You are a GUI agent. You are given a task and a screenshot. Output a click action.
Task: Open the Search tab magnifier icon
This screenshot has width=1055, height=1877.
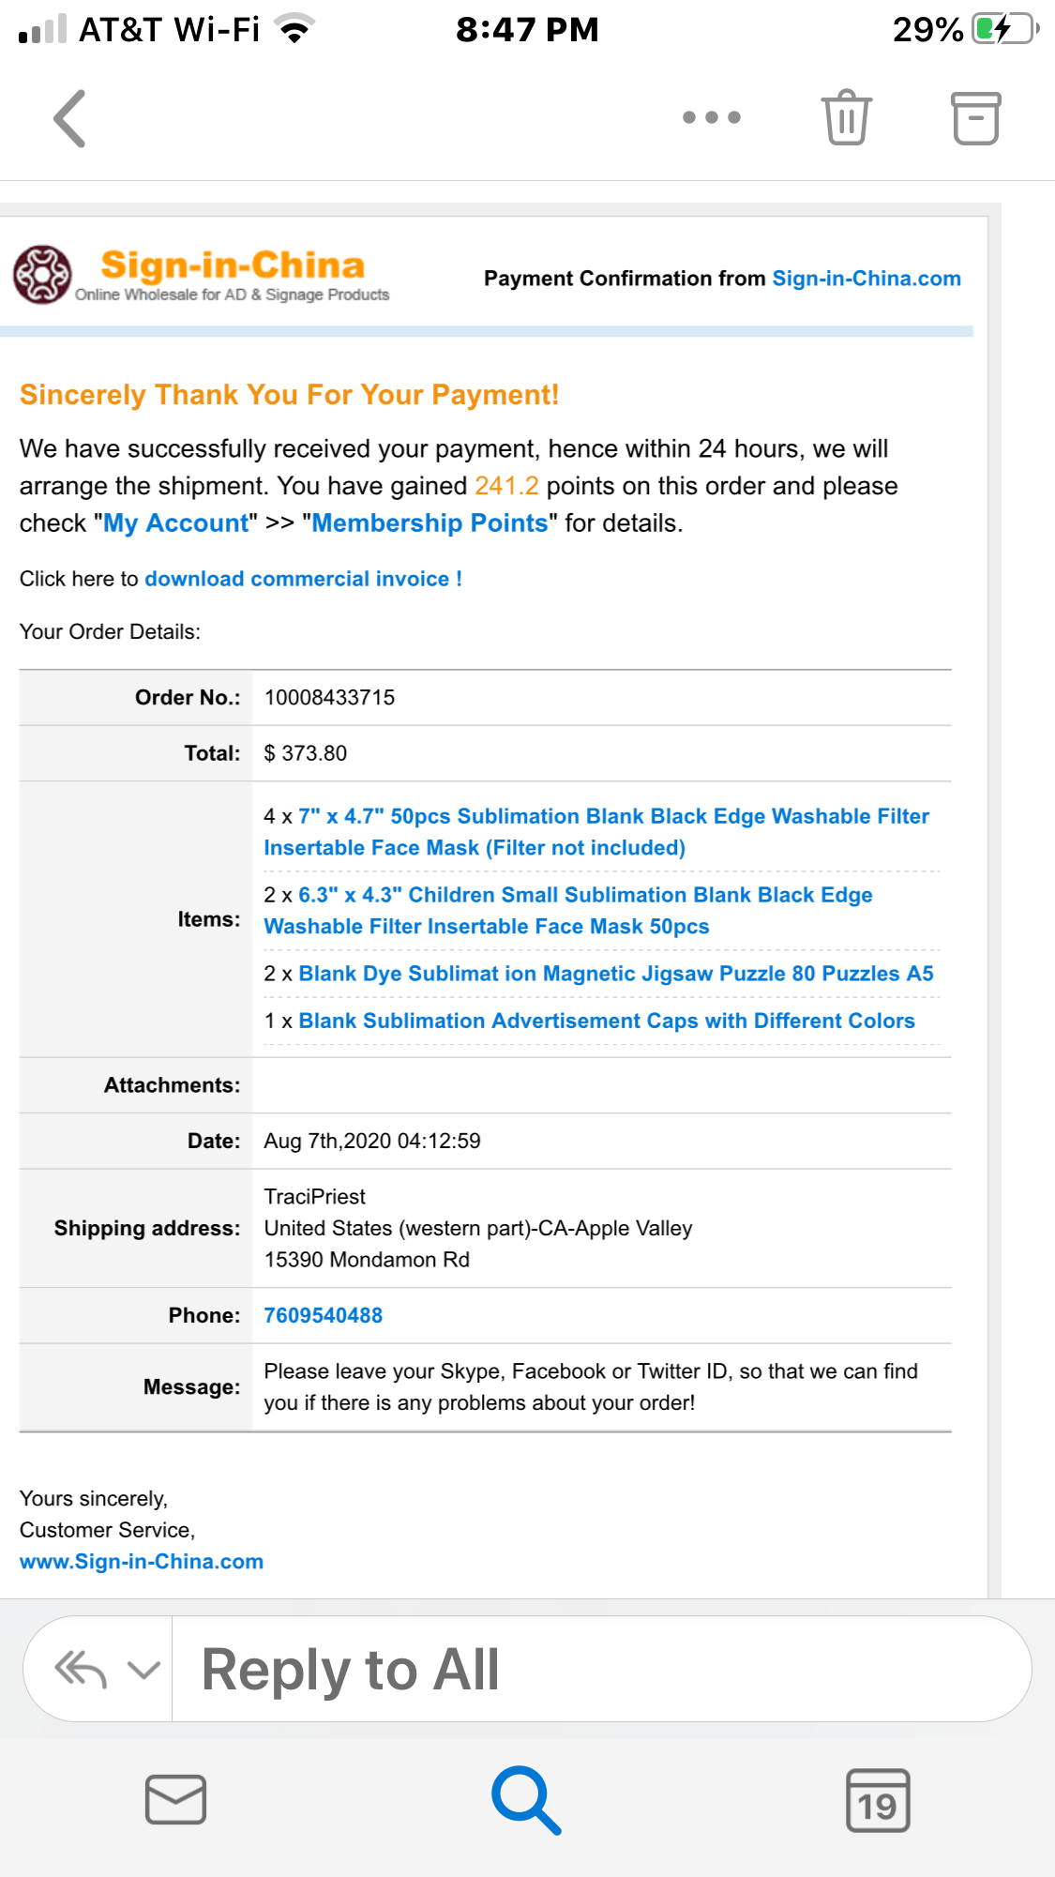(x=526, y=1800)
